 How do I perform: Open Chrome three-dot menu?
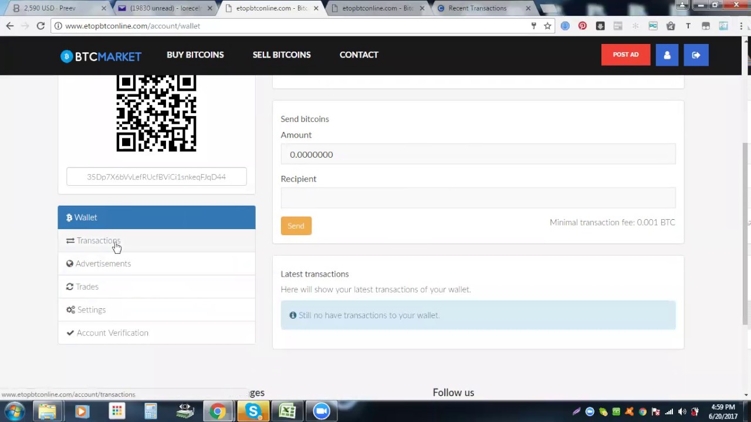(741, 26)
